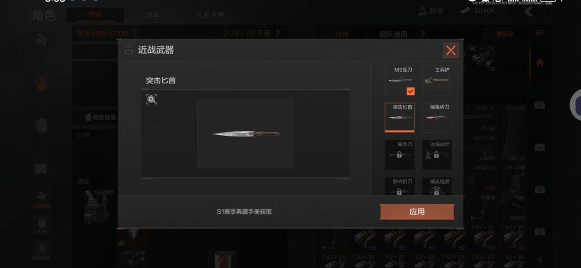Select the 工兵铲 shovel weapon
This screenshot has height=268, width=581.
(x=437, y=80)
